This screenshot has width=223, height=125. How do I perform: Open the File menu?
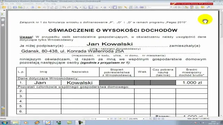click(6, 4)
